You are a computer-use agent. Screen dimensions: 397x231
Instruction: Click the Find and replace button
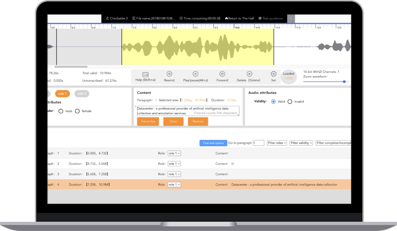tap(213, 143)
